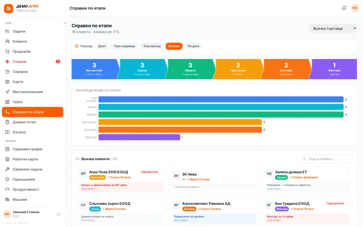Open Клиенти from the sidebar
363x227 pixels.
[x=33, y=42]
